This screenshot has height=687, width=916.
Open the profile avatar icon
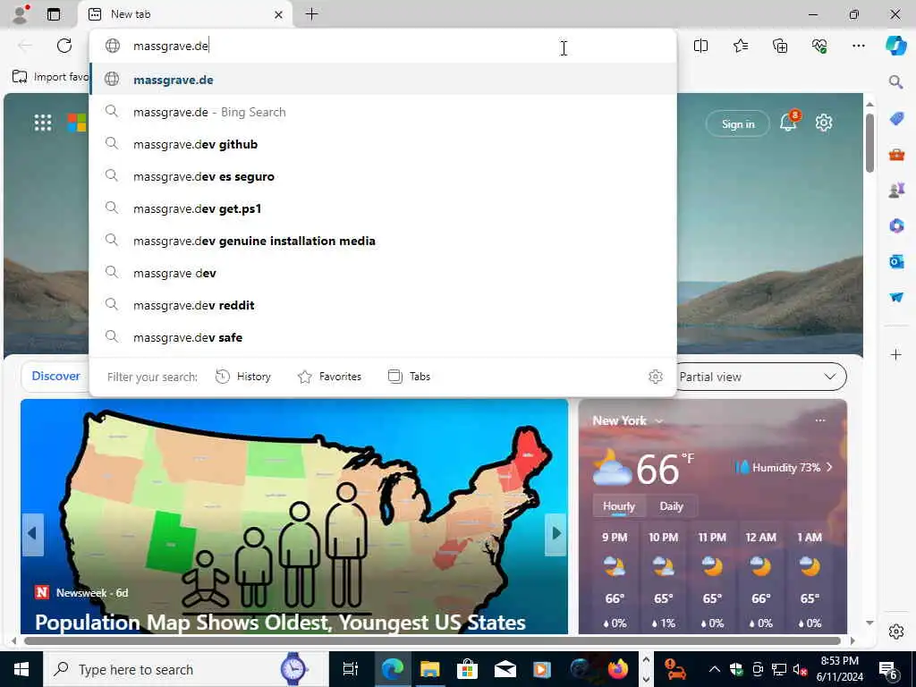coord(21,14)
